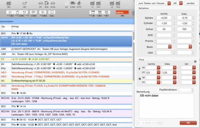The height and width of the screenshot is (128, 200).
Task: Click the envelope icon labeled ⌘0
Action: (x=25, y=3)
